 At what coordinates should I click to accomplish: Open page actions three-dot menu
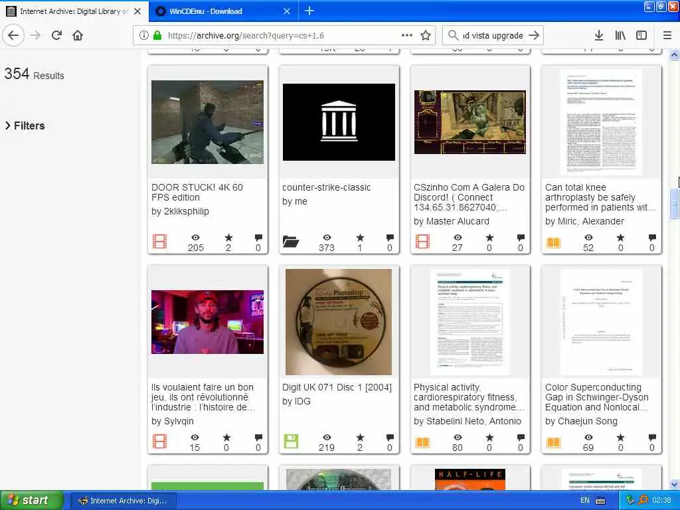click(407, 36)
